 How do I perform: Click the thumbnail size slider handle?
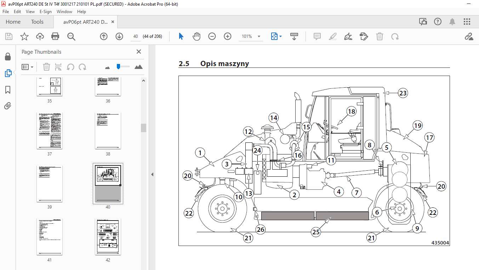[x=118, y=66]
